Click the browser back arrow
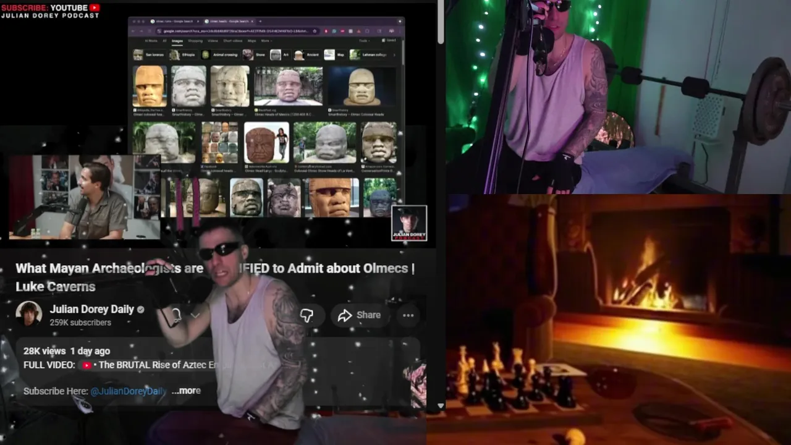 click(133, 31)
